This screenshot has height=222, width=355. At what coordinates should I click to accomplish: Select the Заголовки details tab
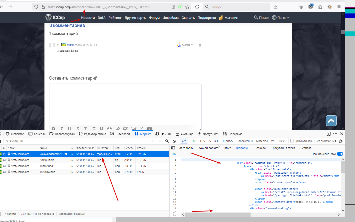click(x=186, y=148)
